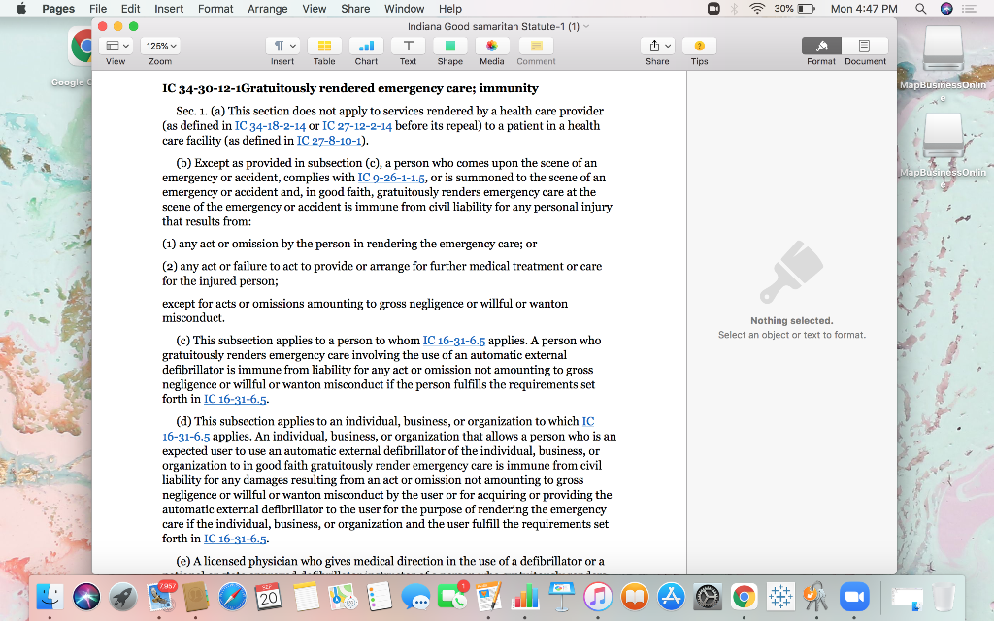Screen dimensions: 994x621
Task: Follow the IC 9-26-1-1.5 link
Action: pos(391,179)
